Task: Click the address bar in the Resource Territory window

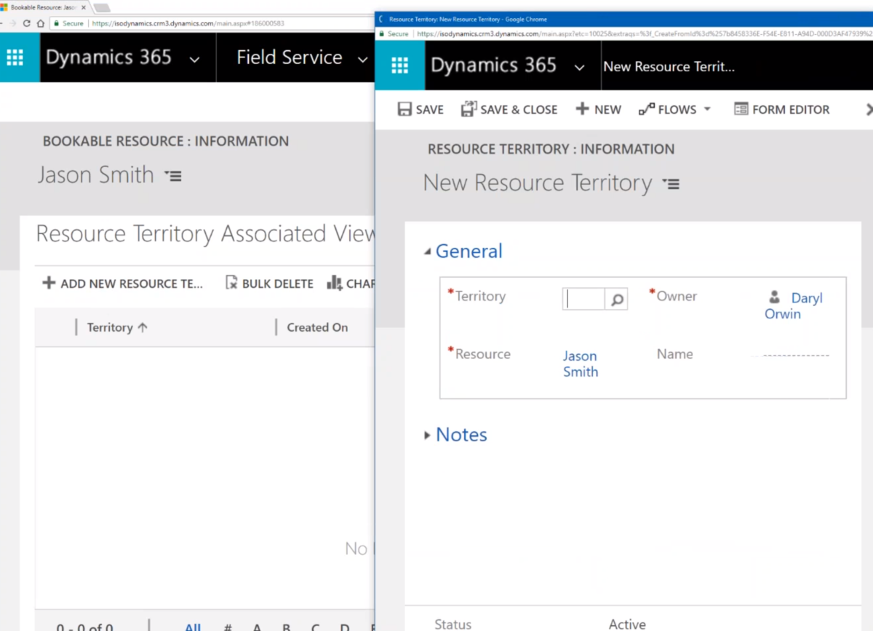Action: pos(624,33)
